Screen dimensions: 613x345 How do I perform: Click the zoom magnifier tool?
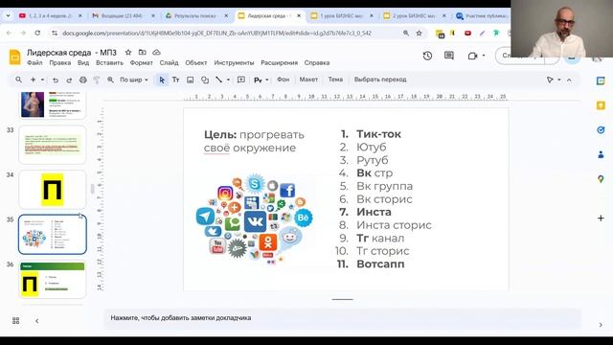(111, 80)
